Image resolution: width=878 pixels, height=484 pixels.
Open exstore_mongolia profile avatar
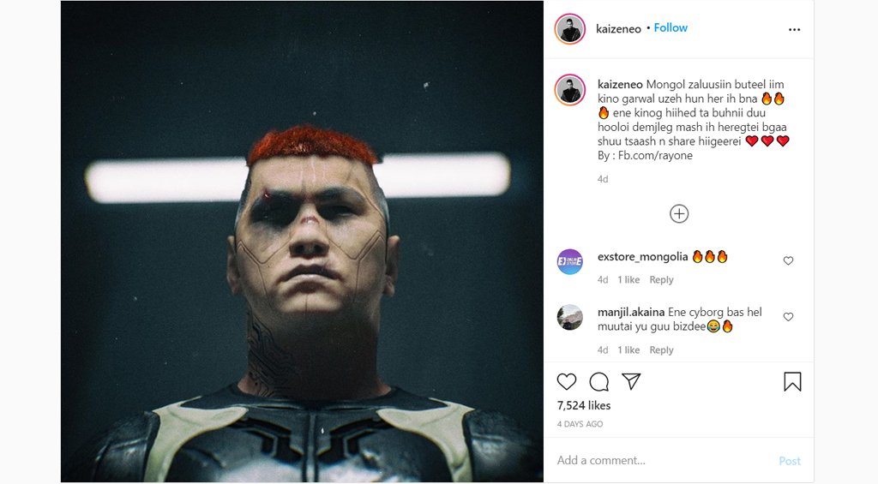point(569,261)
